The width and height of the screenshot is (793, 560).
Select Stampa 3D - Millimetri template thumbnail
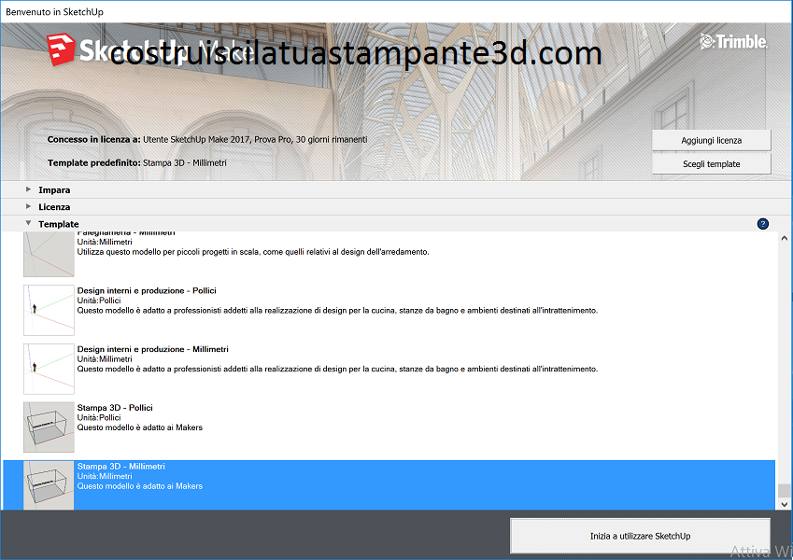pyautogui.click(x=49, y=485)
